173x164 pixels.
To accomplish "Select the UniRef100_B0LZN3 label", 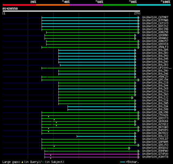I will click(x=155, y=95).
